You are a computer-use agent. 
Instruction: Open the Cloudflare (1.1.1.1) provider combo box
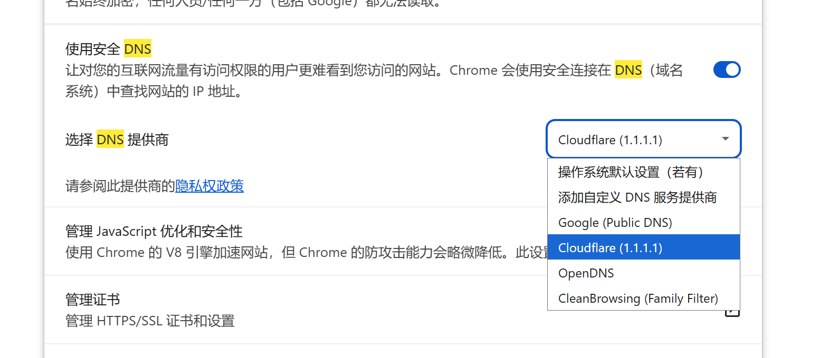644,139
